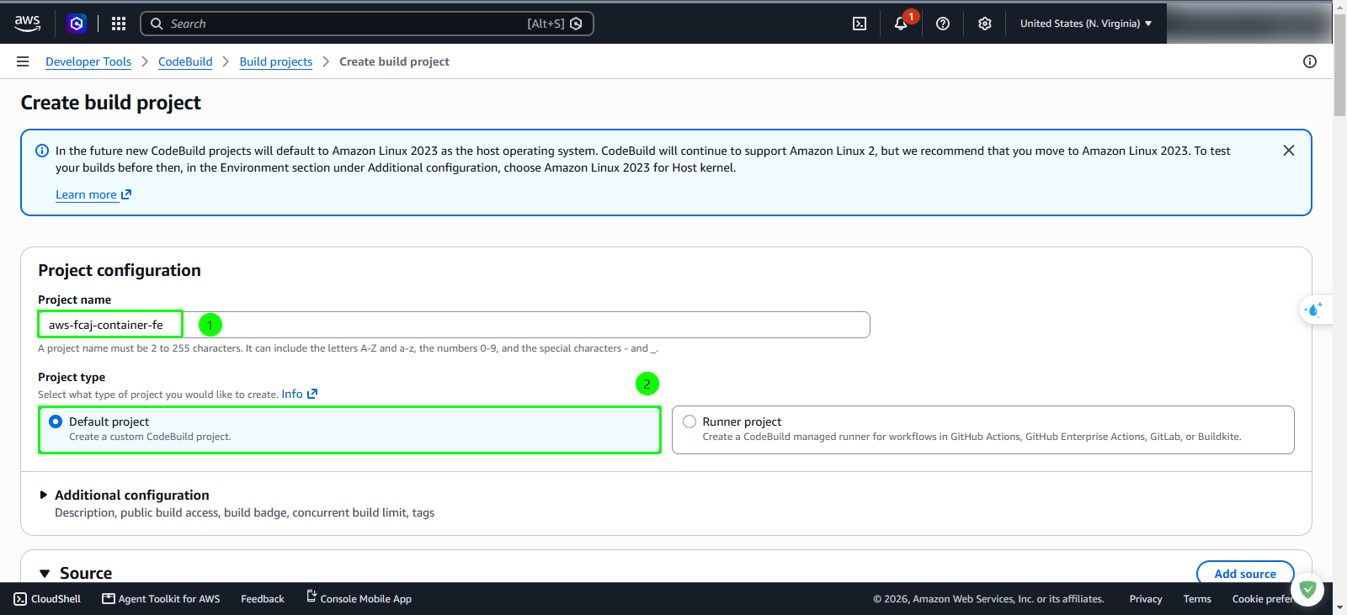Open Agent Toolkit for AWS

coord(161,599)
